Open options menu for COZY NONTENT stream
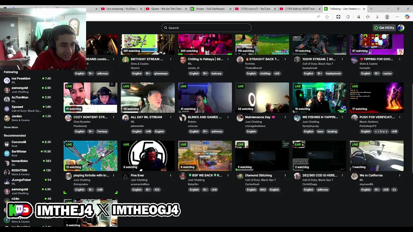The width and height of the screenshot is (413, 232). click(114, 117)
